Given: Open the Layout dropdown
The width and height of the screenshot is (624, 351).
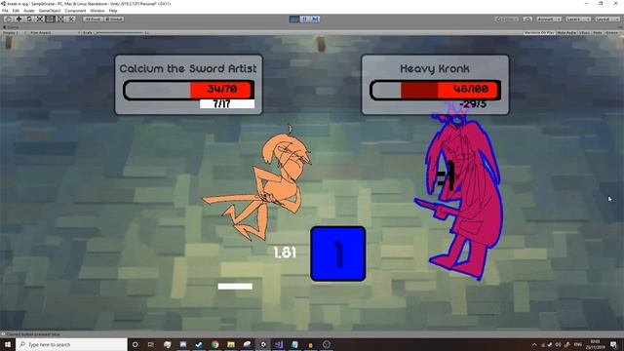Looking at the screenshot, I should tap(606, 19).
